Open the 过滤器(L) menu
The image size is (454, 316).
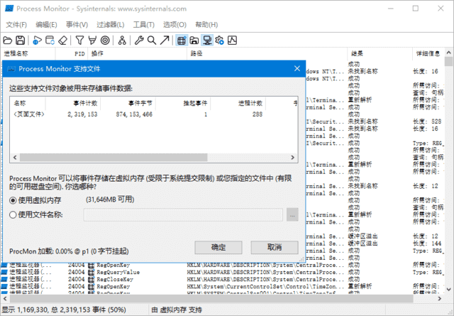pyautogui.click(x=111, y=25)
